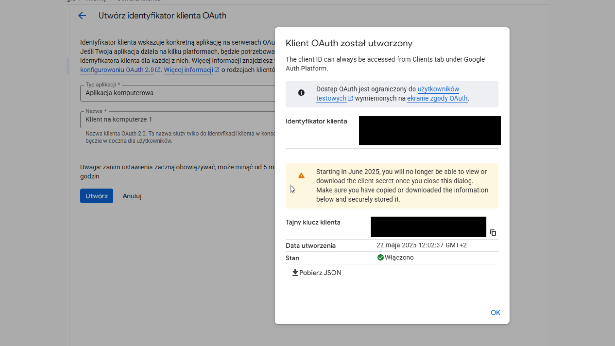Copy the client secret with the copy icon
This screenshot has height=346, width=615.
point(493,233)
